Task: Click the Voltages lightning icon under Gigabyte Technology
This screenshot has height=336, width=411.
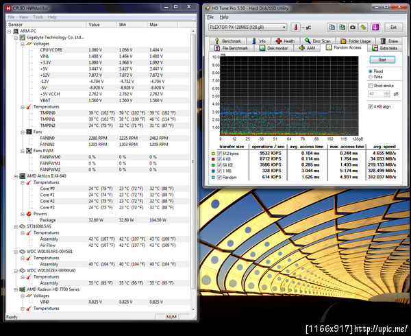Action: tap(29, 44)
